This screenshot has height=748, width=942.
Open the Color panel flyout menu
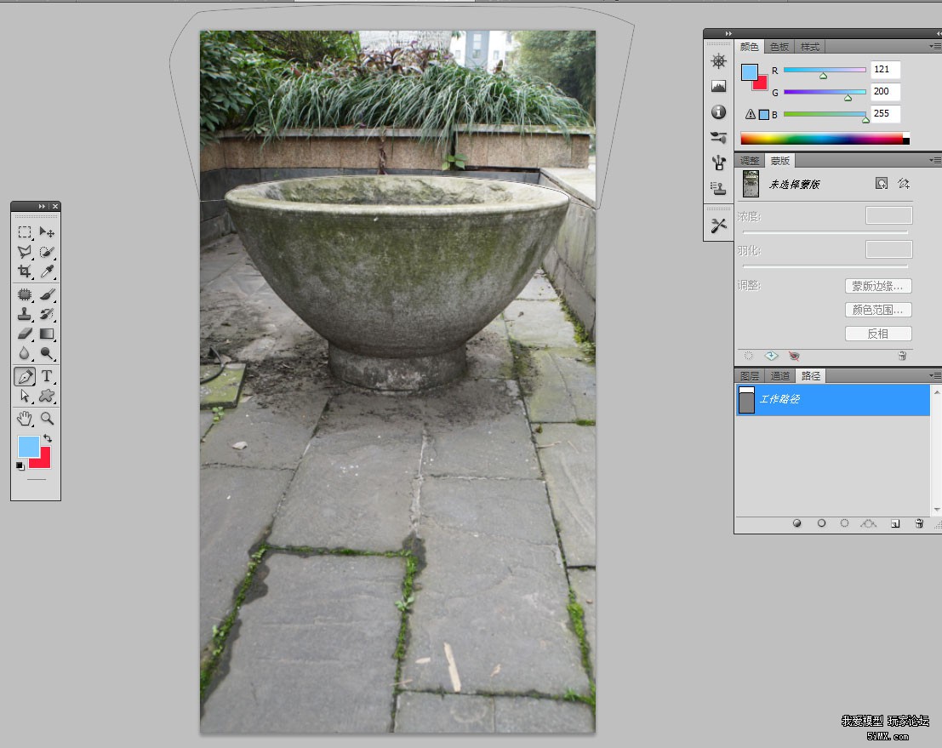pyautogui.click(x=935, y=47)
